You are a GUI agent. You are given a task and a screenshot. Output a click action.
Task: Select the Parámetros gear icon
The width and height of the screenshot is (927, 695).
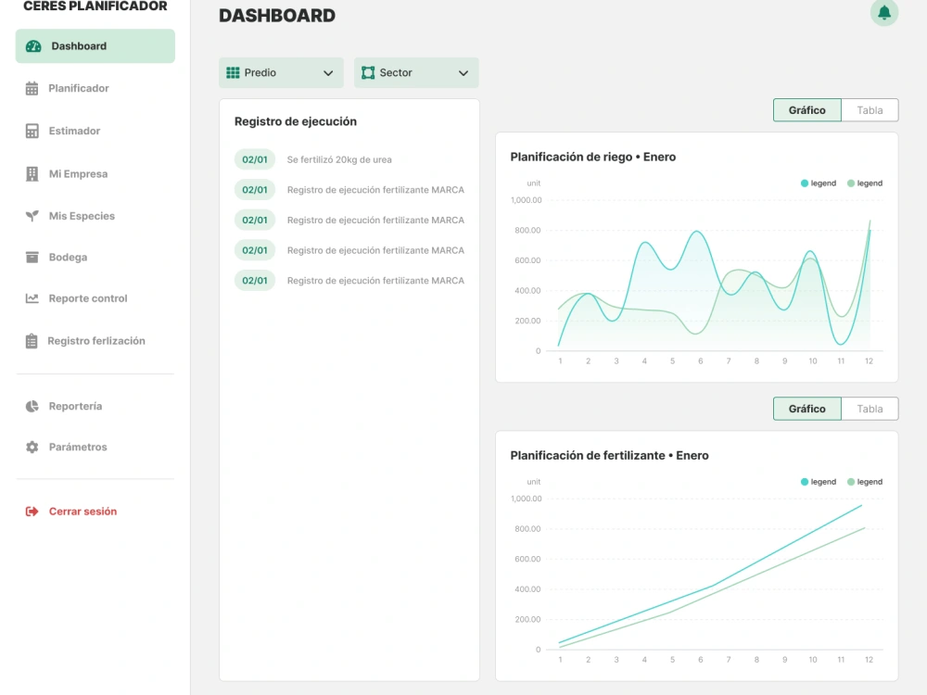pos(31,446)
